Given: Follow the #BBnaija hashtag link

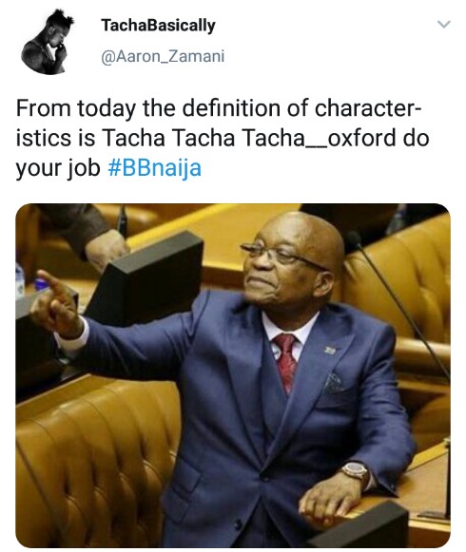Looking at the screenshot, I should coord(154,168).
